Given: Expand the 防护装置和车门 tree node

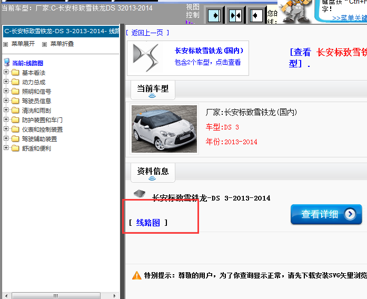Looking at the screenshot, I should pyautogui.click(x=6, y=119).
